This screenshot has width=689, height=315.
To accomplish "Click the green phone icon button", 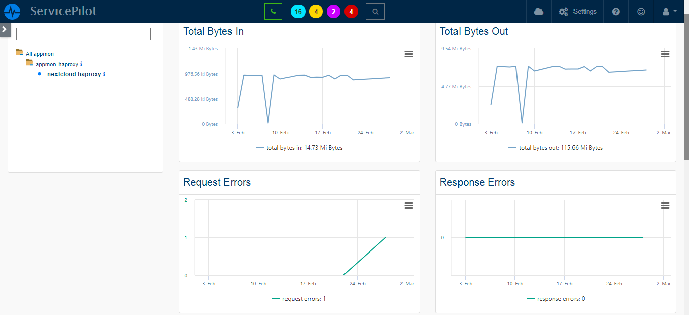I will coord(273,11).
